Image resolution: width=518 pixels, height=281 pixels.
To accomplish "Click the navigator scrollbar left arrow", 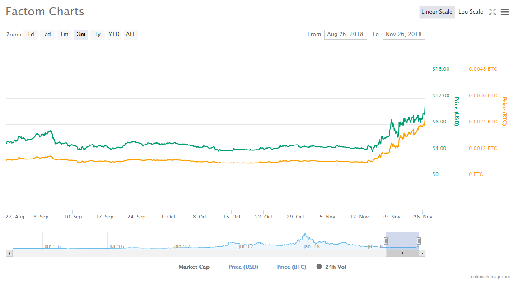I will click(x=9, y=253).
